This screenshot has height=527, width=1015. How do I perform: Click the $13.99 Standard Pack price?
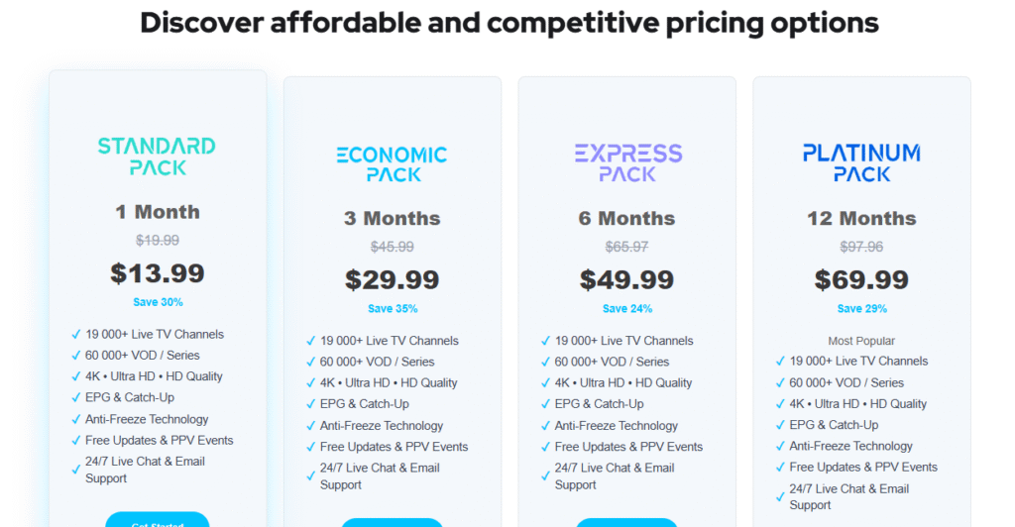[158, 272]
